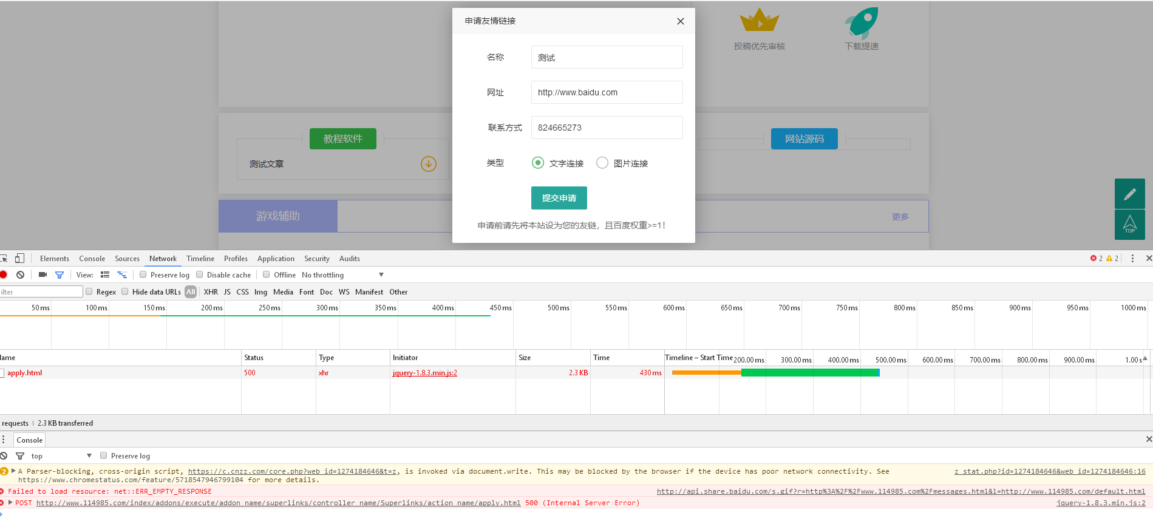Open the console filter funnel icon
The image size is (1153, 518).
click(x=20, y=456)
